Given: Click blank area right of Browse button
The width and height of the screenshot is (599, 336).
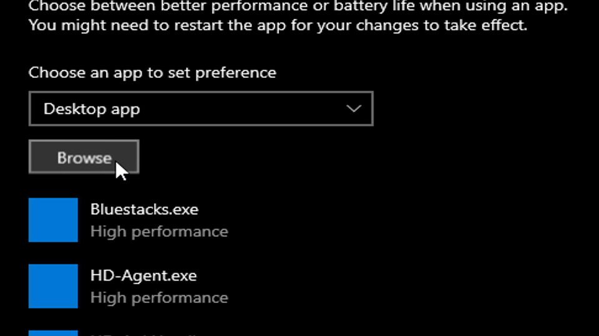Looking at the screenshot, I should tap(344, 157).
